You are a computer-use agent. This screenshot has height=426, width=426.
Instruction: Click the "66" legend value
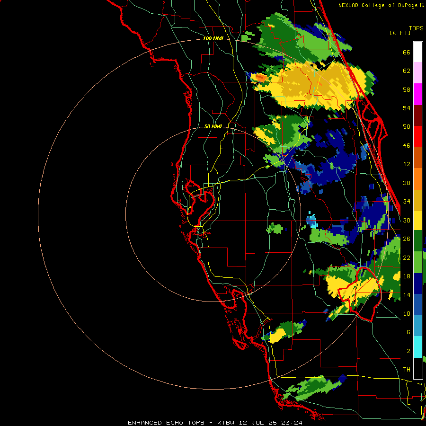407,53
